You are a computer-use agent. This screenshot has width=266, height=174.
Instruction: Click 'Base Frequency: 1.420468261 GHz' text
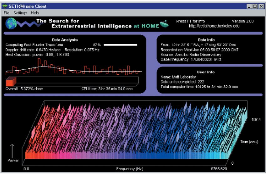point(191,59)
